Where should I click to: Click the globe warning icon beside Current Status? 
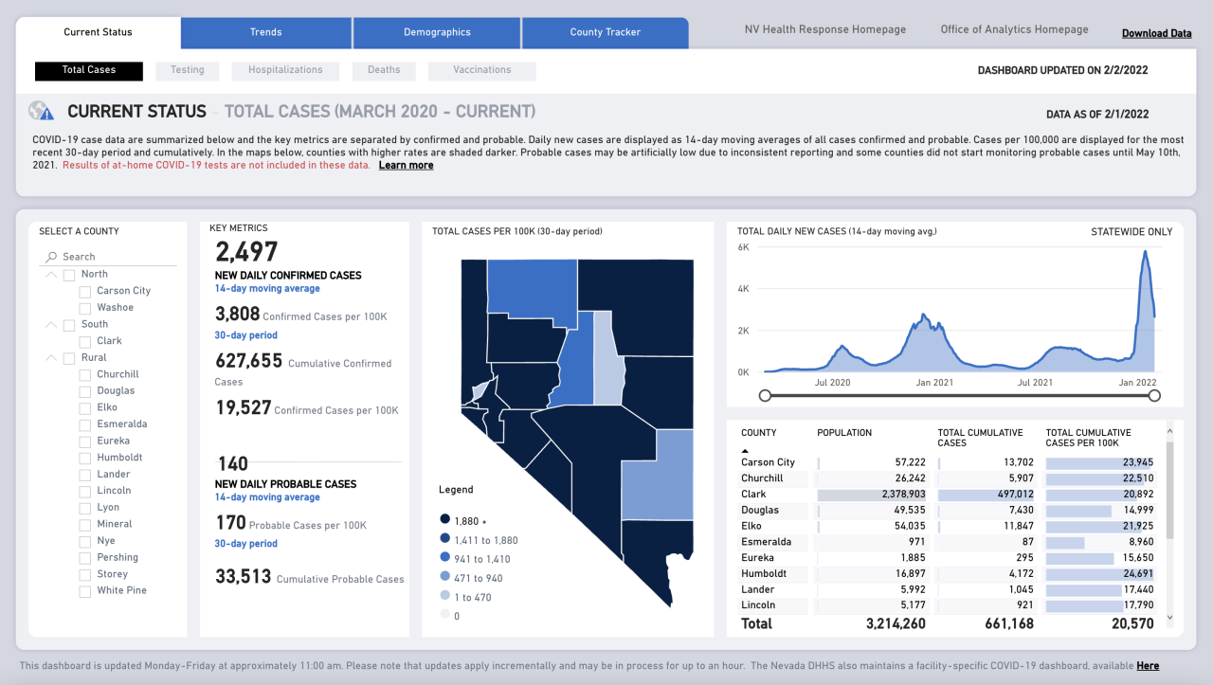click(41, 112)
